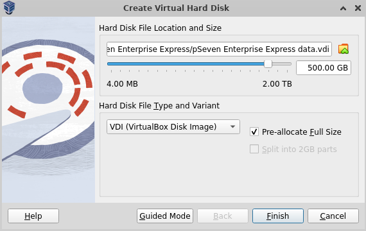Screen dimensions: 366x231
Task: Click the folder browse icon for file location
Action: 344,49
